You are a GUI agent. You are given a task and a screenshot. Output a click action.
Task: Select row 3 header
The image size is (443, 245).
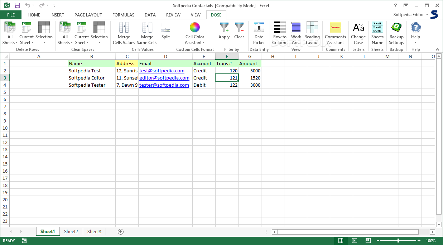point(5,78)
